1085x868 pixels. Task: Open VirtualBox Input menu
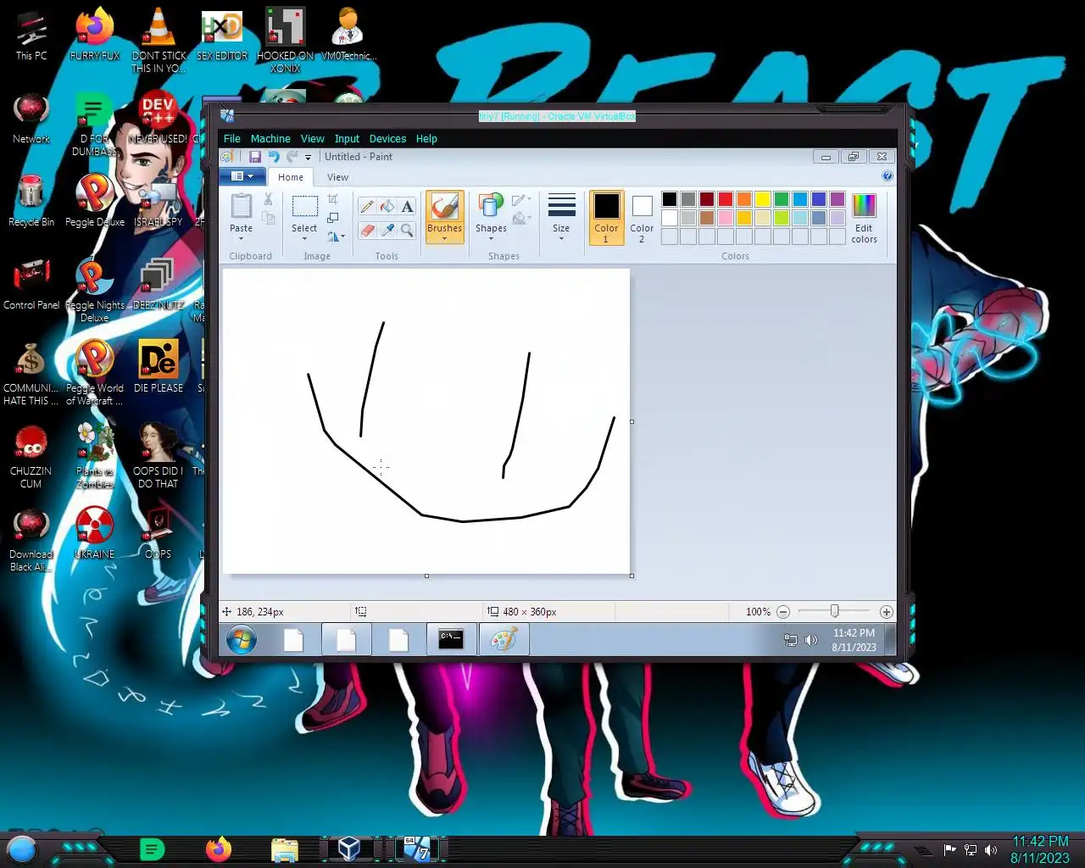[x=347, y=139]
